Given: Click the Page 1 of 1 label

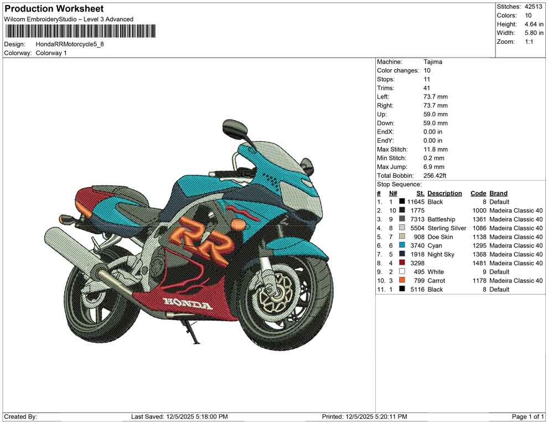Looking at the screenshot, I should 528,416.
